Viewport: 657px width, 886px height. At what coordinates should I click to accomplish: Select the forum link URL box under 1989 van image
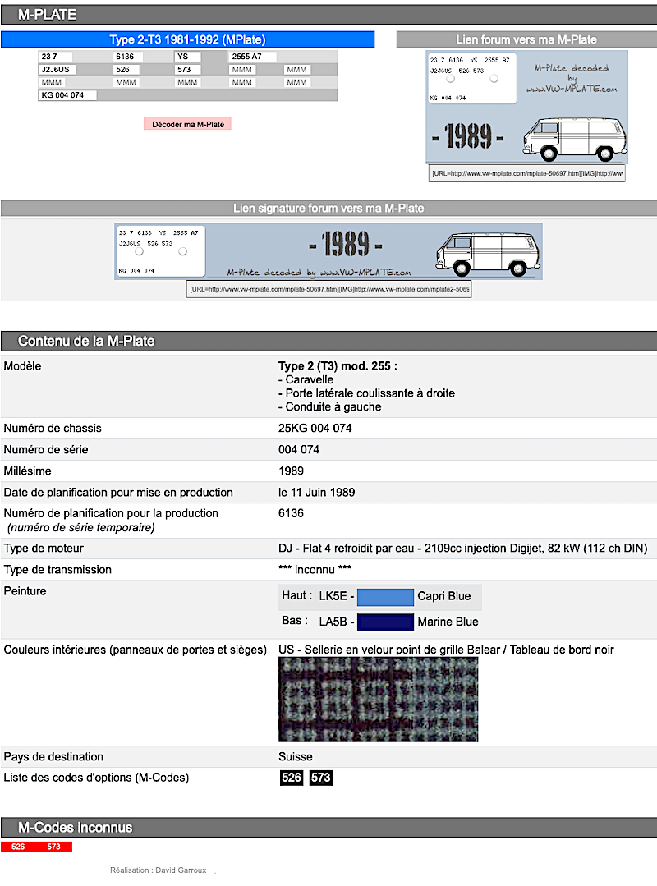pyautogui.click(x=526, y=173)
